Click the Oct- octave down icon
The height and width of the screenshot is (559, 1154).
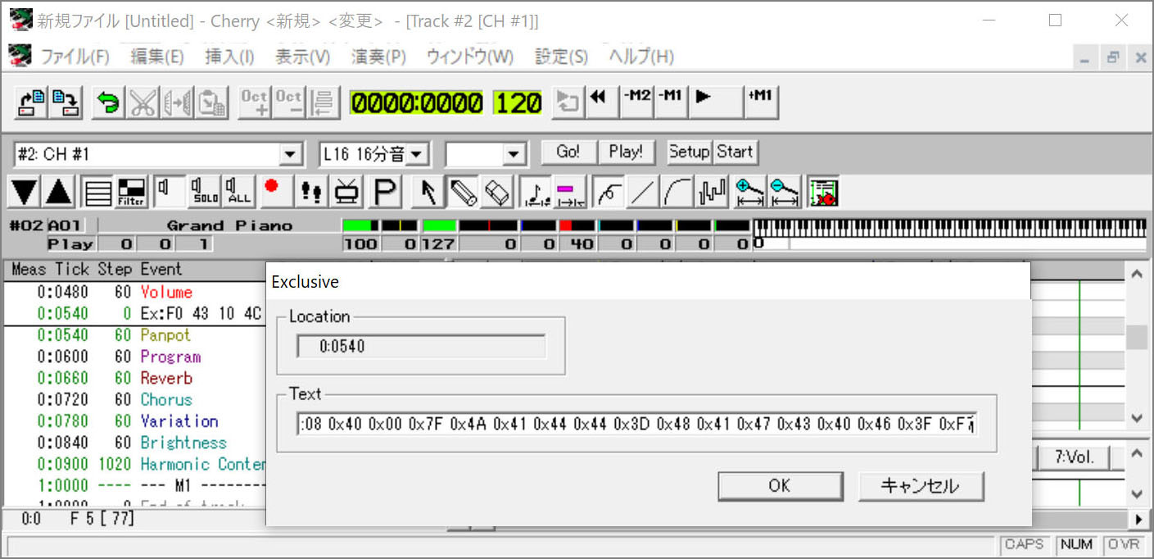(x=289, y=102)
